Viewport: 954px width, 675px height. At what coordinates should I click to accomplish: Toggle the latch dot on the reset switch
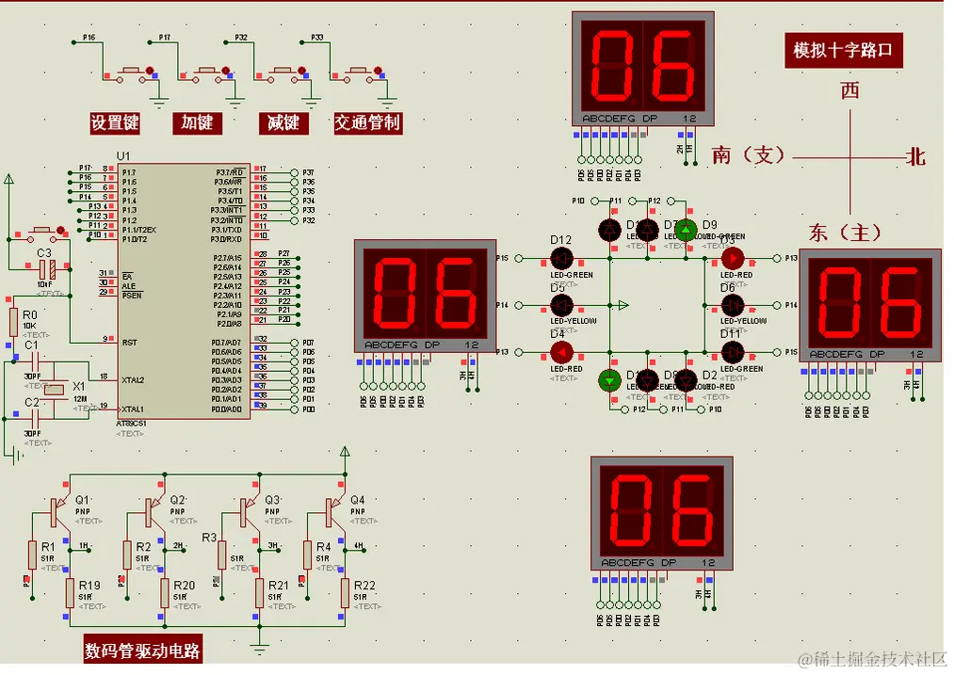[x=60, y=230]
